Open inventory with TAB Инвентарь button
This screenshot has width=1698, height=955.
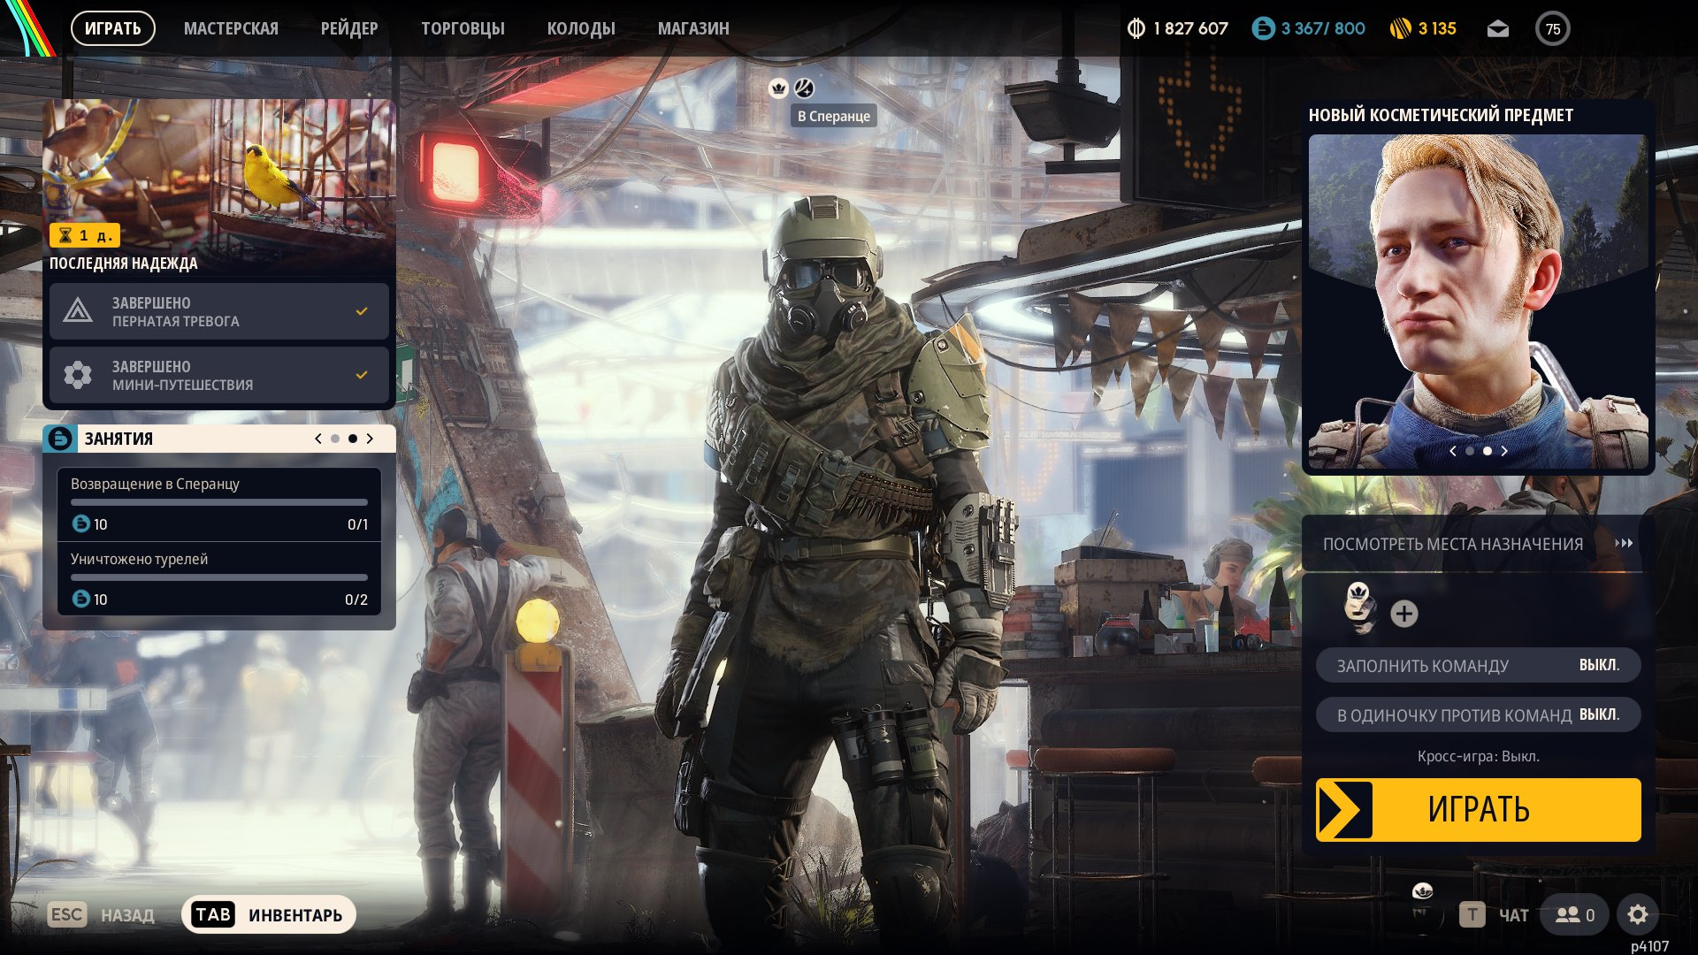(269, 914)
